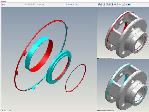Open the Ansicht menu

pyautogui.click(x=3, y=1)
